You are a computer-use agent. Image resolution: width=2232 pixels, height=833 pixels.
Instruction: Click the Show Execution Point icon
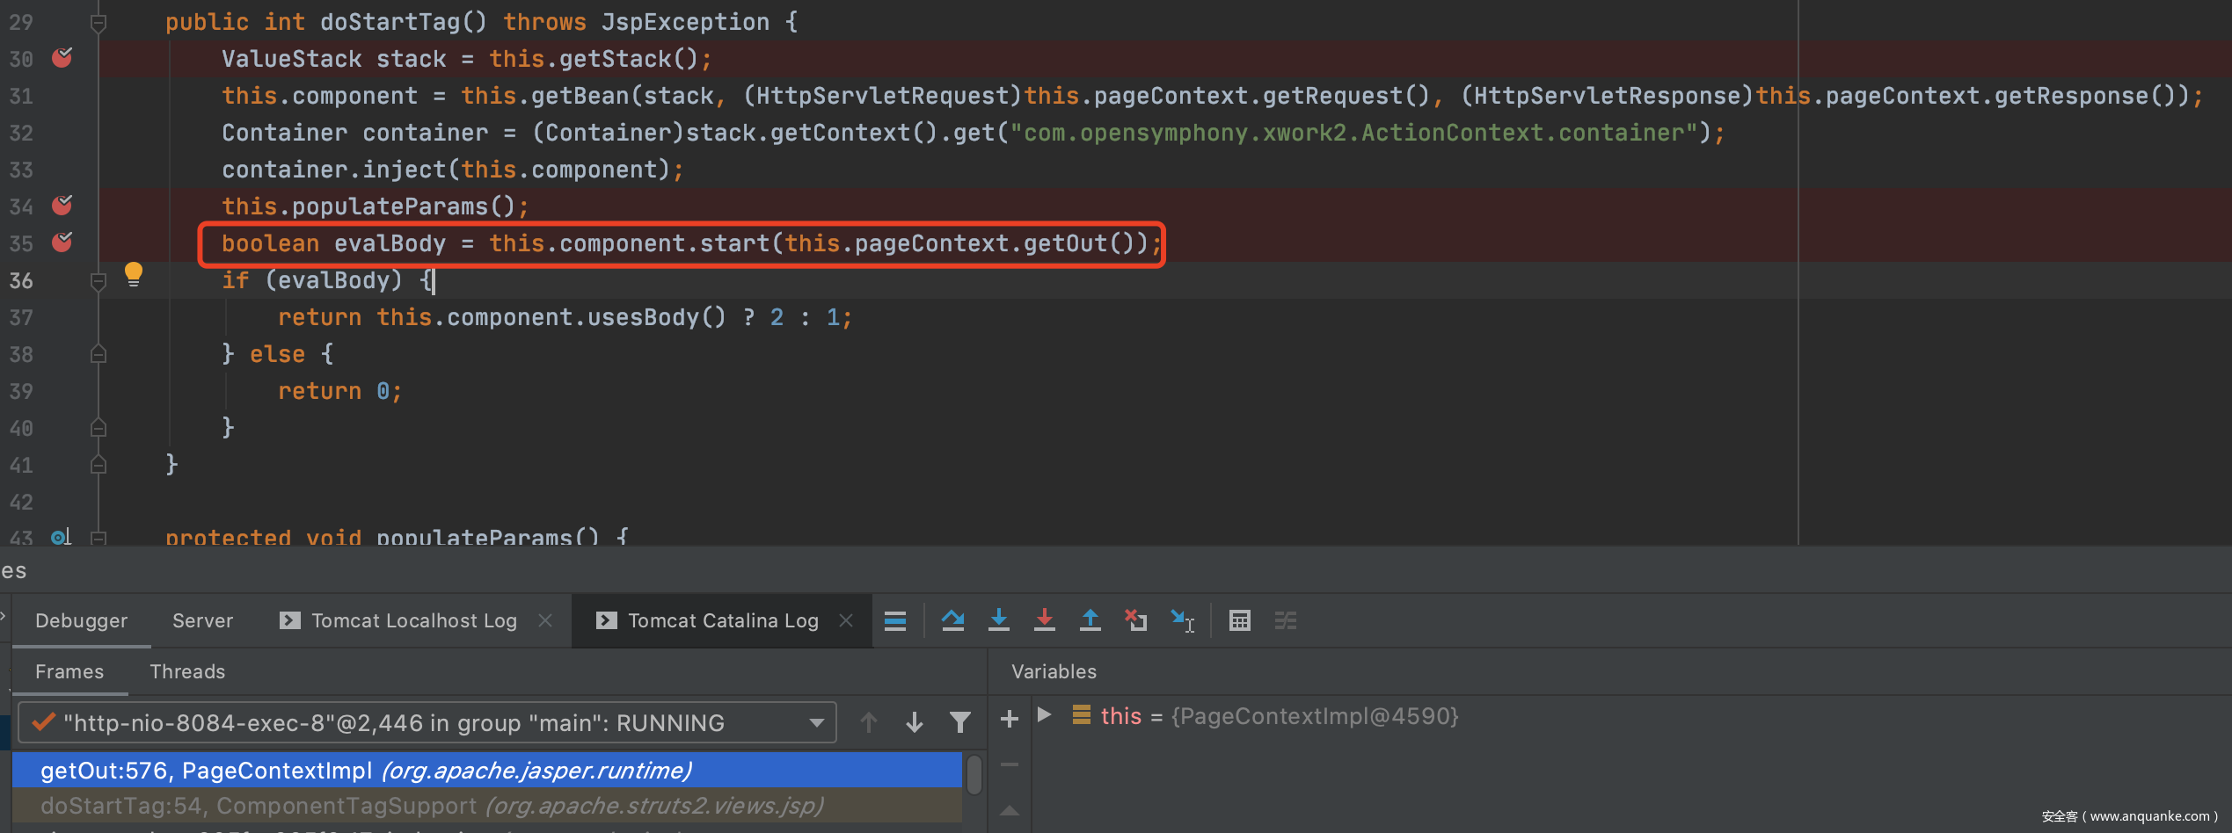(895, 620)
